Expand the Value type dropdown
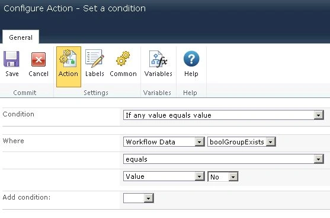330x218 pixels. tap(164, 176)
